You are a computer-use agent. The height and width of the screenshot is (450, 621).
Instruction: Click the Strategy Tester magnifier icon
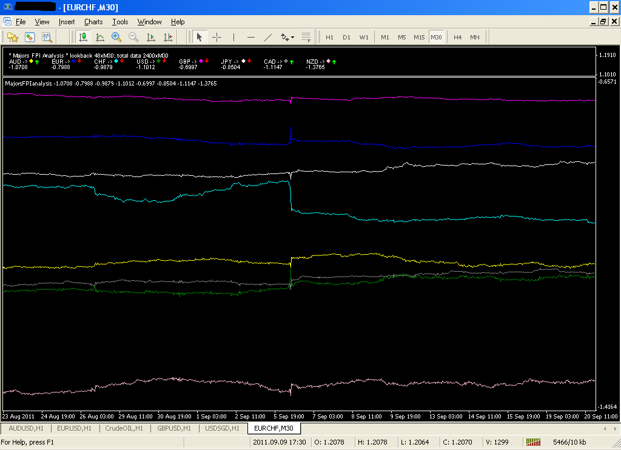click(x=47, y=37)
